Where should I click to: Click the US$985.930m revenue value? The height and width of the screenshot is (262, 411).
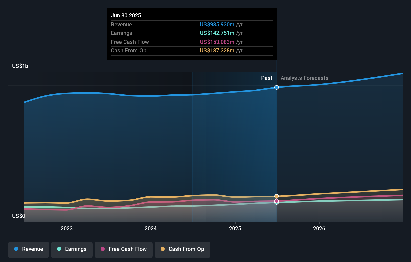217,24
